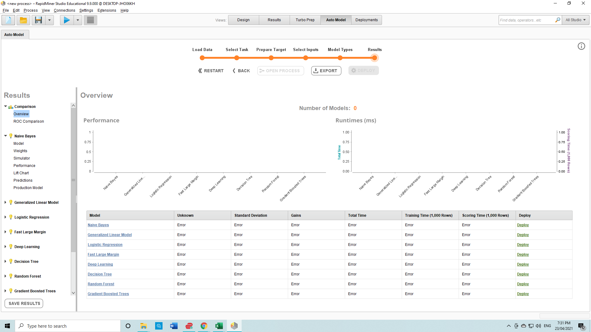Viewport: 591px width, 332px height.
Task: Expand the Random Forest tree node
Action: point(6,276)
